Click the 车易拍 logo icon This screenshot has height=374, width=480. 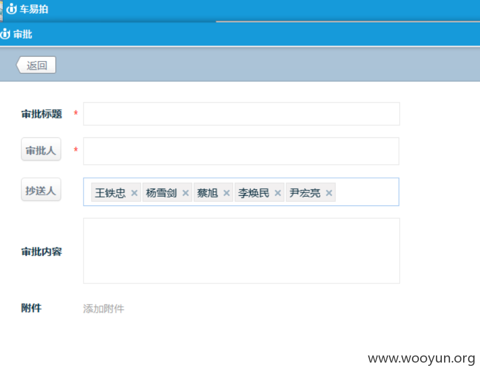pos(11,9)
